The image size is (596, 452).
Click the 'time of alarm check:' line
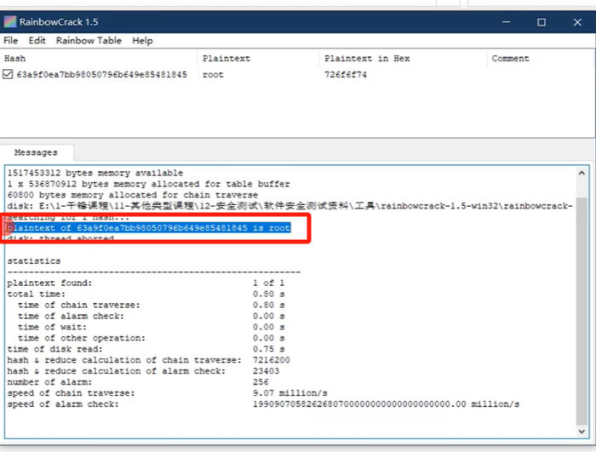coord(151,317)
